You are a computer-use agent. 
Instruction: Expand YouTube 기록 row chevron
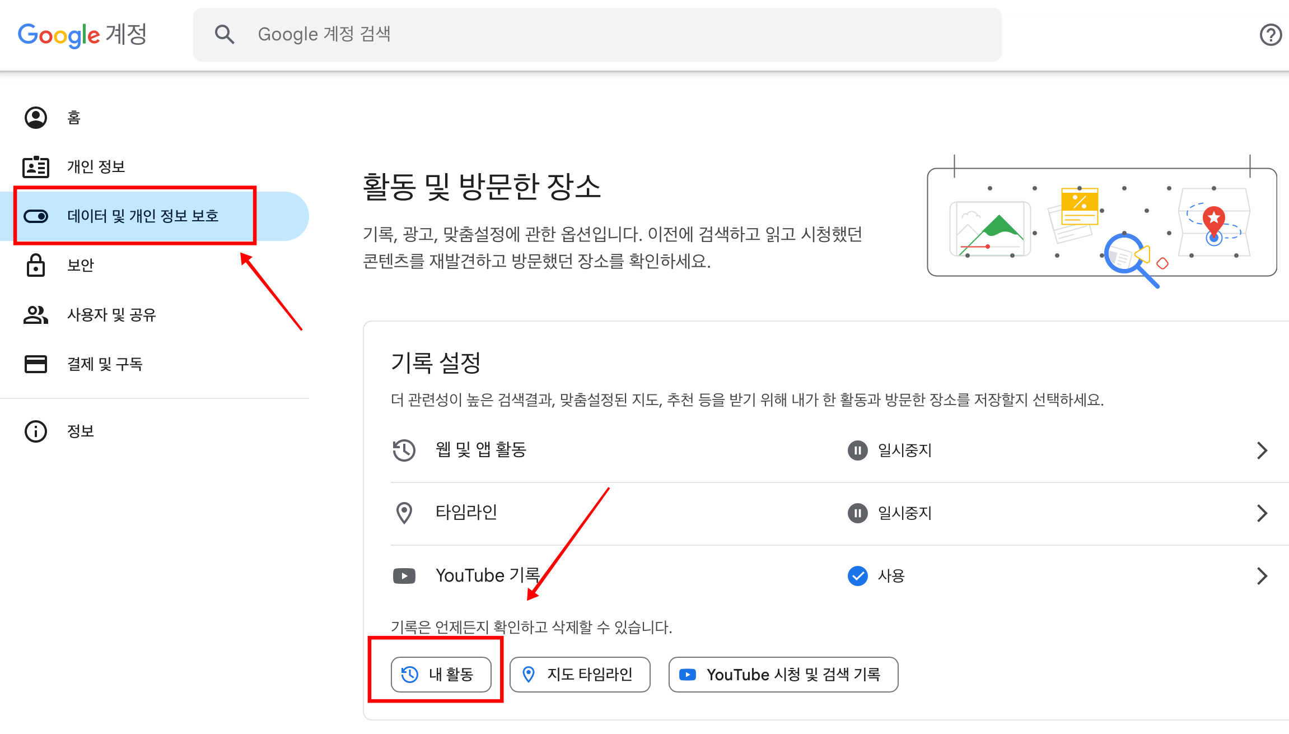tap(1262, 575)
